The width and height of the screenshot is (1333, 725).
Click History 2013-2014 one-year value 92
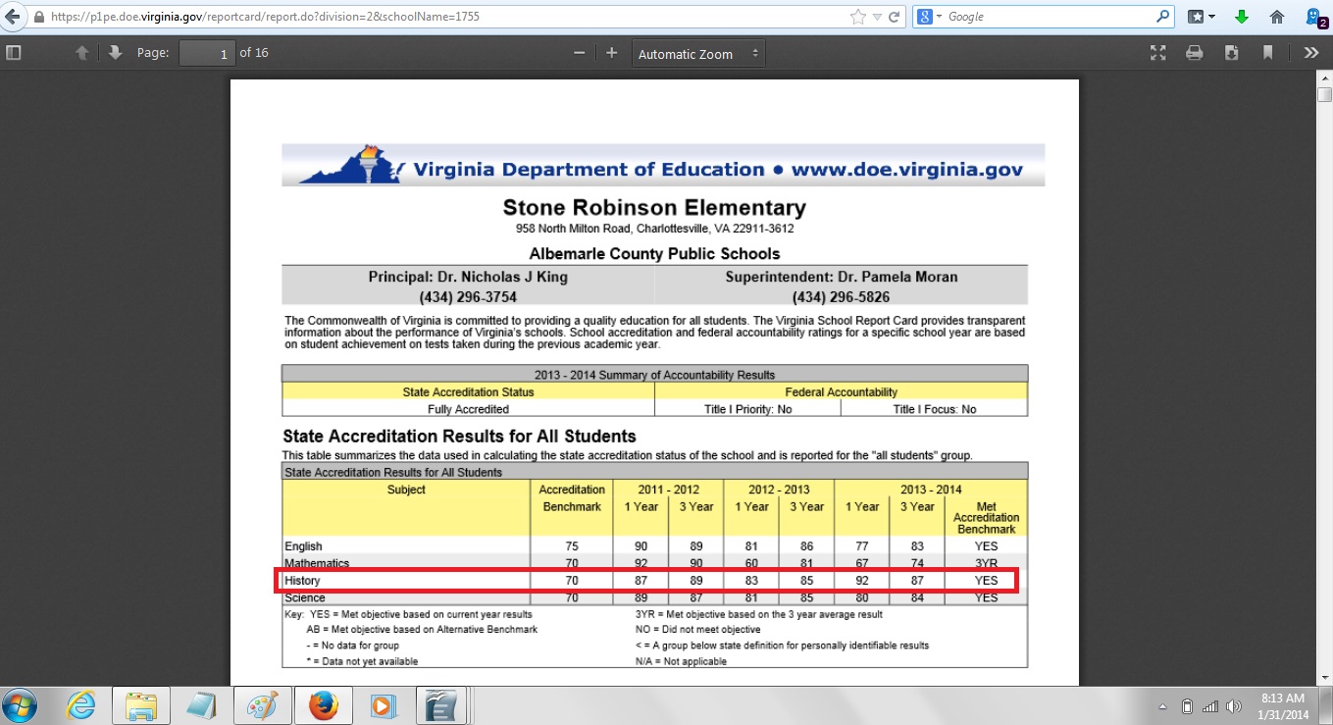click(x=861, y=581)
